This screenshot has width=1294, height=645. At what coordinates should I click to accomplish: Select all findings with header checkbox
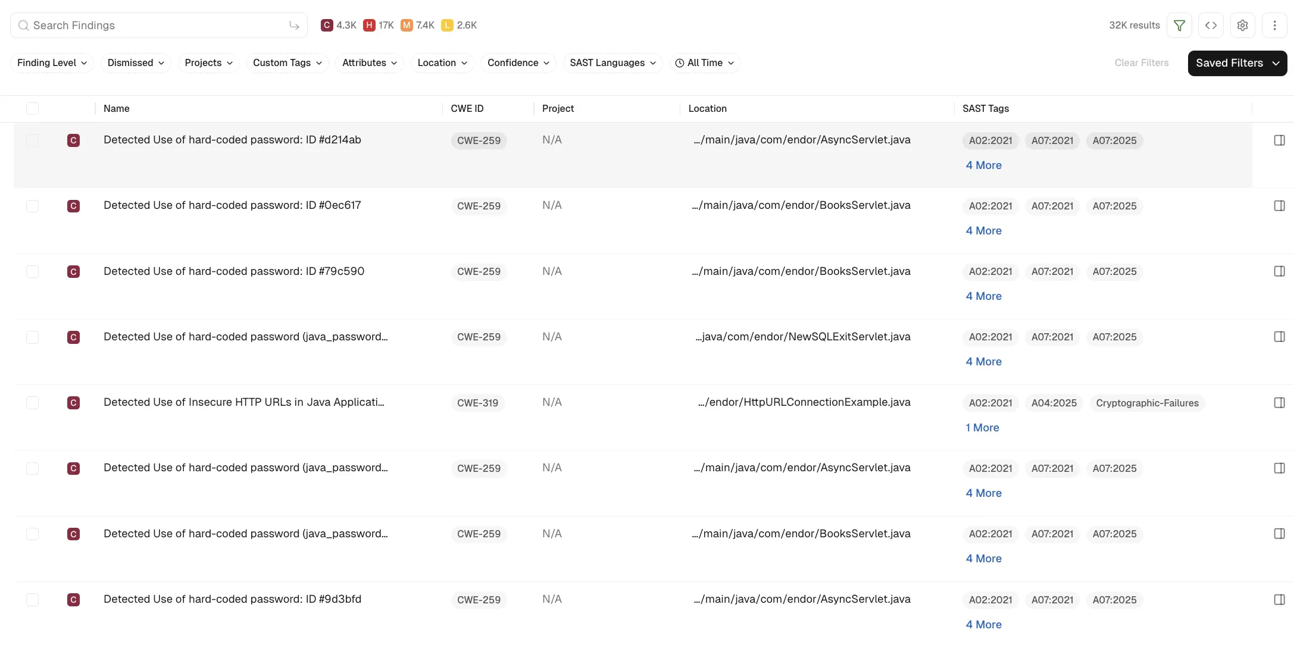pos(33,108)
